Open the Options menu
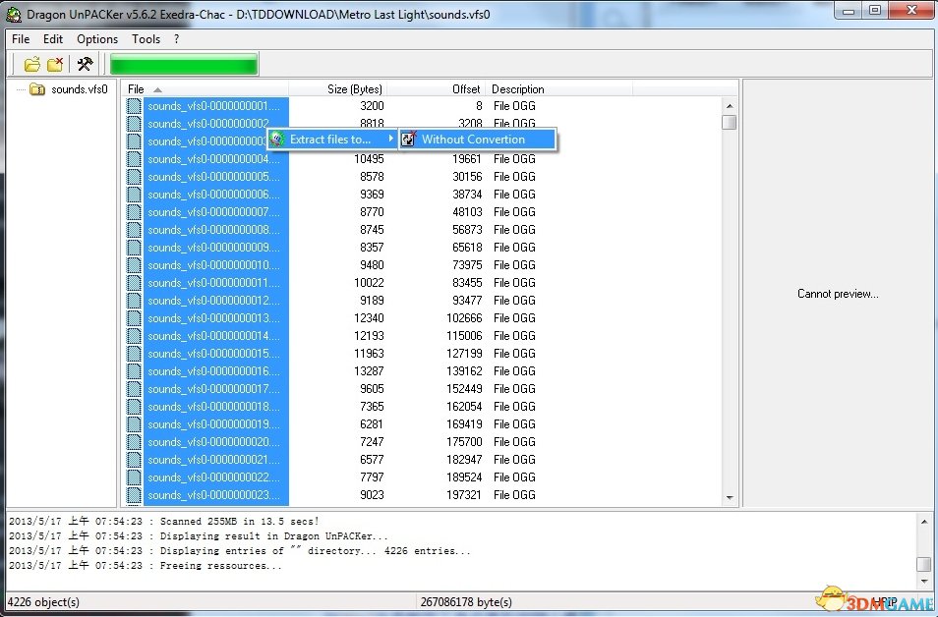The height and width of the screenshot is (617, 938). click(97, 39)
